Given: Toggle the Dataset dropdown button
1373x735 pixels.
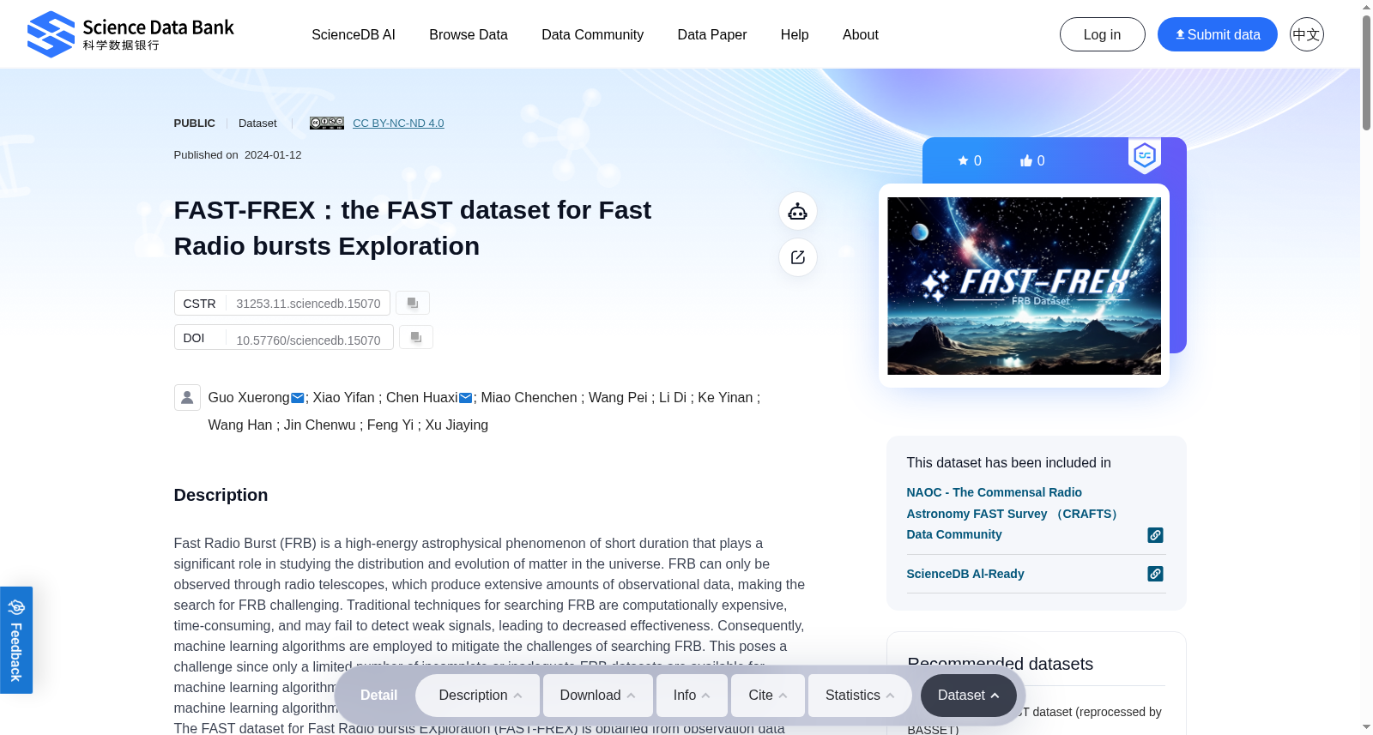Looking at the screenshot, I should coord(969,696).
